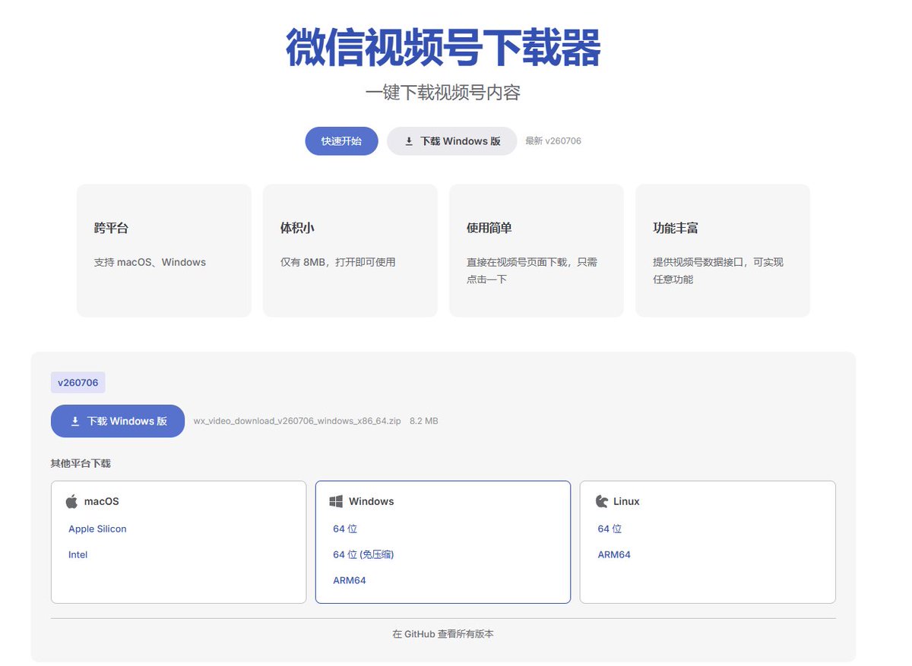Click the file name wx_video_download_v260706_windows_x86_64.zip
The image size is (912, 666).
click(297, 421)
